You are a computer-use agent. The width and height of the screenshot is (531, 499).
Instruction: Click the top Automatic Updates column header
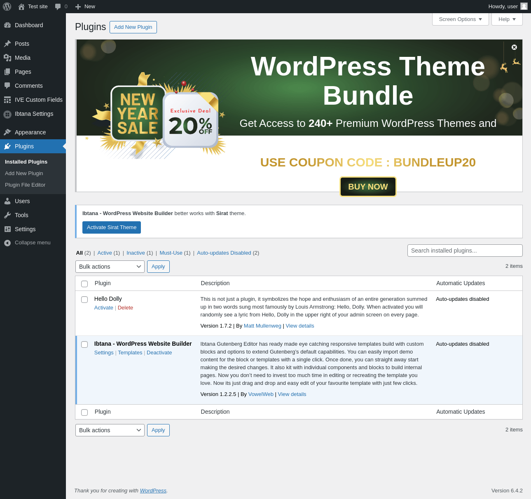coord(461,283)
